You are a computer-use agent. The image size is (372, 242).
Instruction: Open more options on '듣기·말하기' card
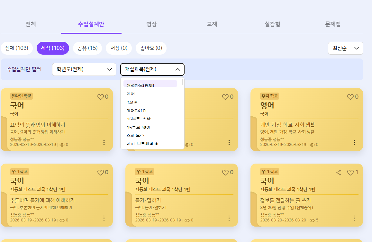(229, 218)
